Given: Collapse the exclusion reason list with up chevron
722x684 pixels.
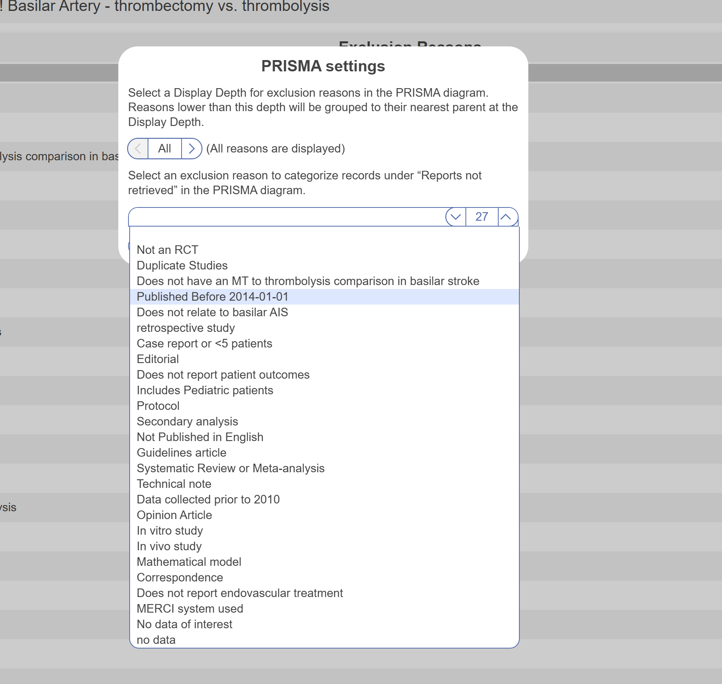Looking at the screenshot, I should pos(506,217).
